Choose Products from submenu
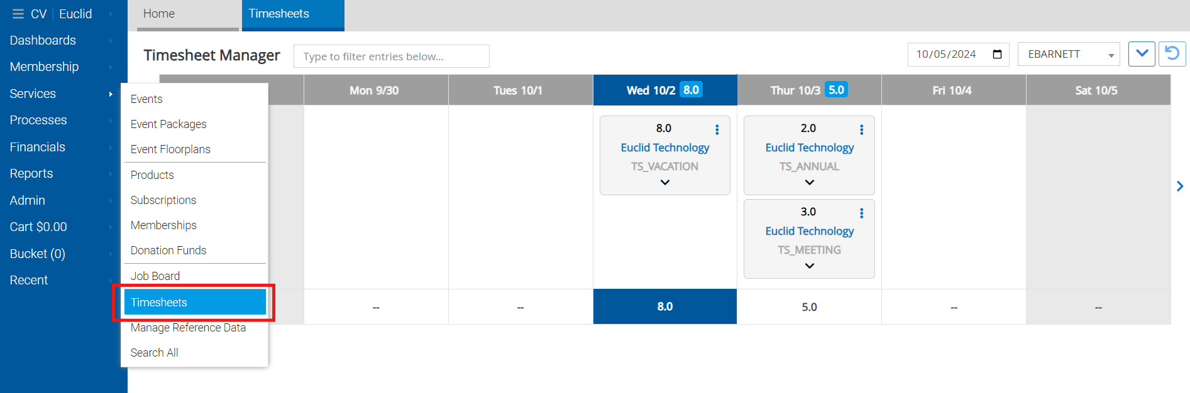This screenshot has height=393, width=1190. tap(195, 175)
